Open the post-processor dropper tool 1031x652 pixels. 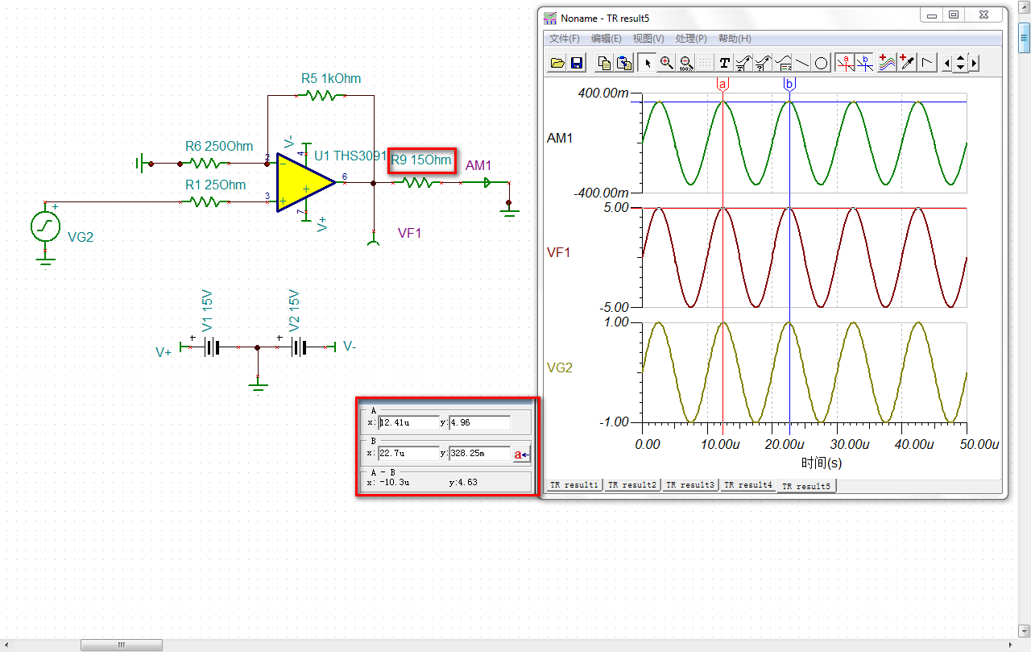[x=907, y=63]
